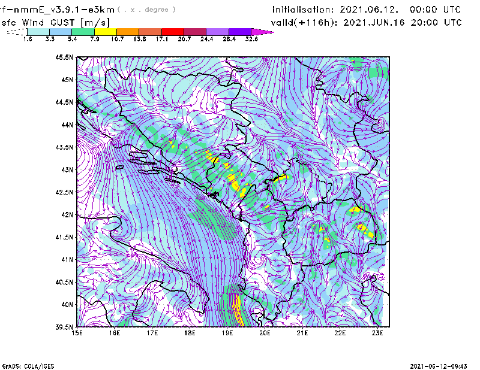Viewport: 480px width, 370px height.
Task: Click the '41N' latitude label
Action: [67, 260]
